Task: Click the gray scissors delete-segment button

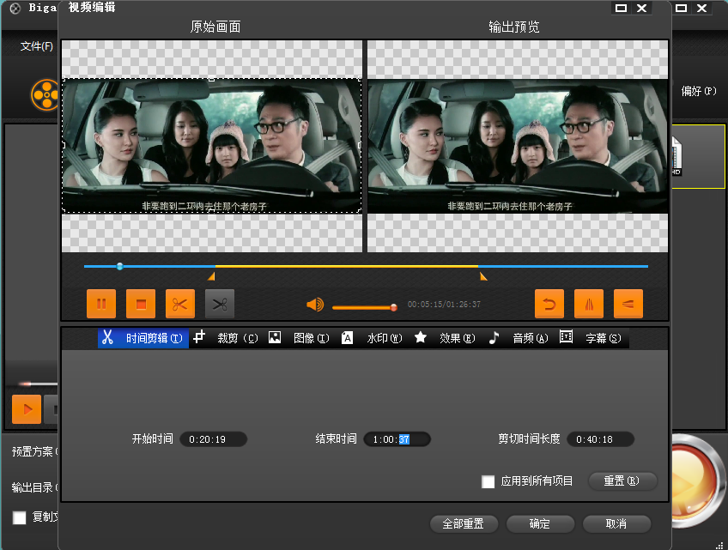Action: (x=220, y=304)
